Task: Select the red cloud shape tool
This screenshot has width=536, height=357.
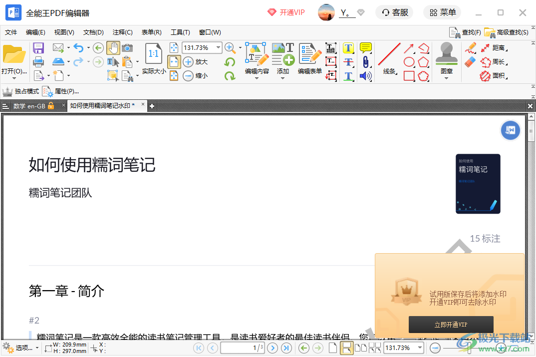Action: pyautogui.click(x=423, y=75)
